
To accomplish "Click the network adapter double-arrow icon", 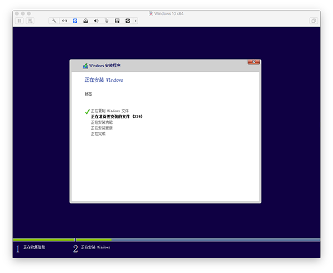I will point(64,21).
